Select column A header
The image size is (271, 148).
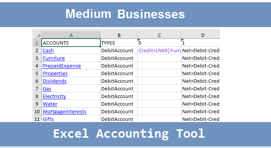point(71,35)
